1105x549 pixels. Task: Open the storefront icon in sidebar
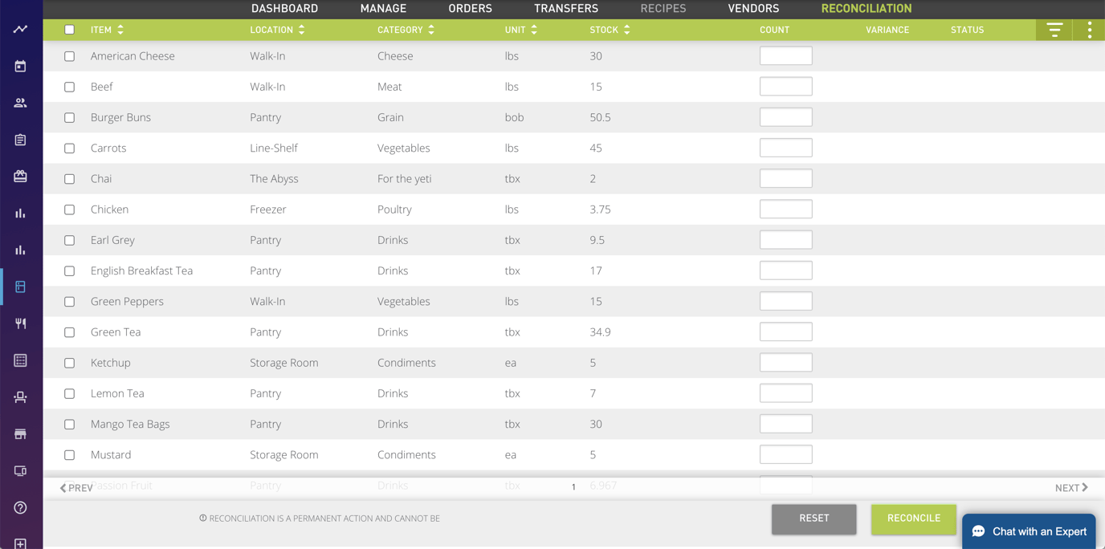point(20,434)
